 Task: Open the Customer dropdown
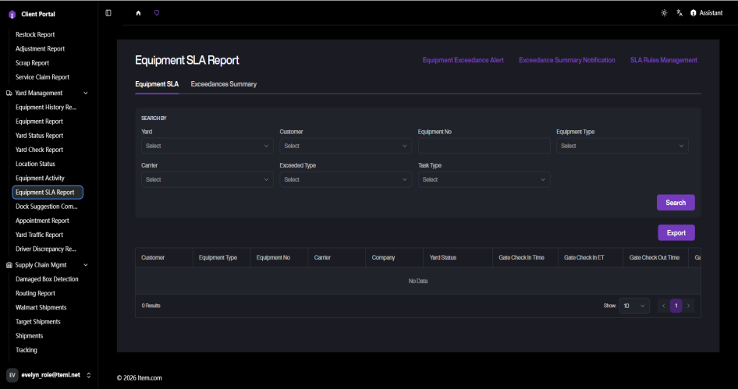346,146
